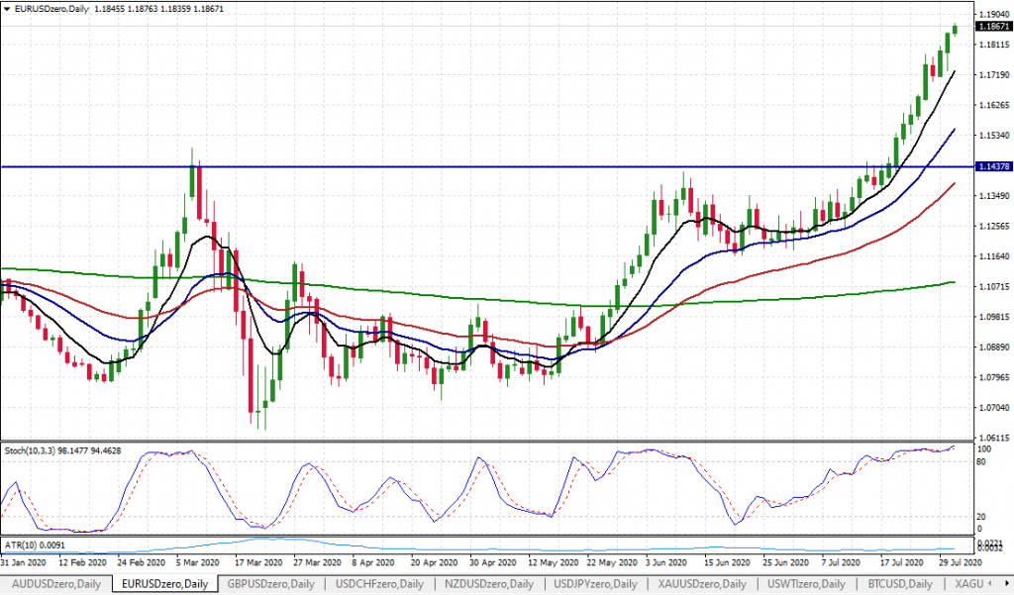Screen dimensions: 1014x595
Task: Open the partially visible XAGU chart tab
Action: tap(971, 584)
